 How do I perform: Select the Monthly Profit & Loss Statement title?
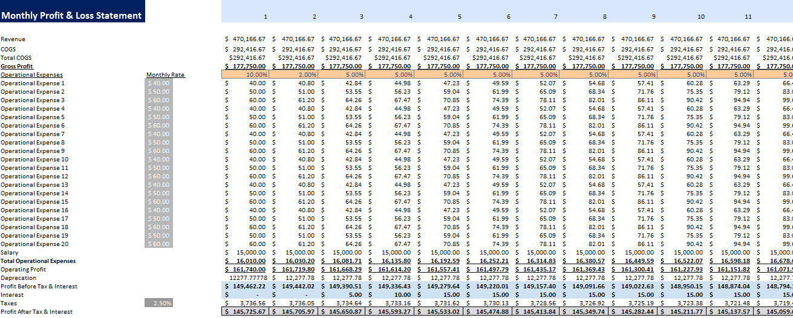[x=72, y=16]
